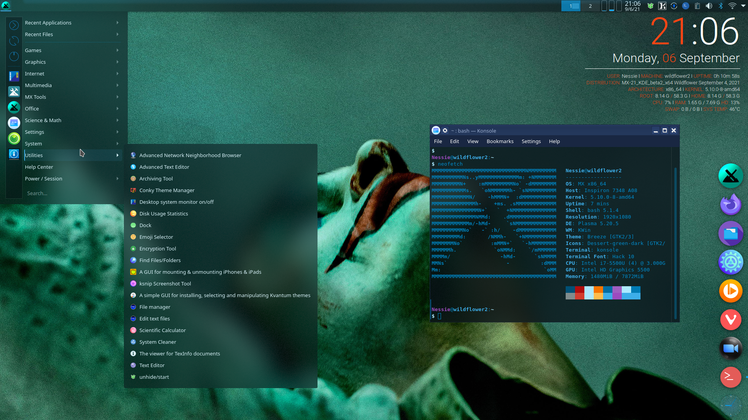
Task: Launch Archiving Tool from Utilities
Action: point(221,178)
